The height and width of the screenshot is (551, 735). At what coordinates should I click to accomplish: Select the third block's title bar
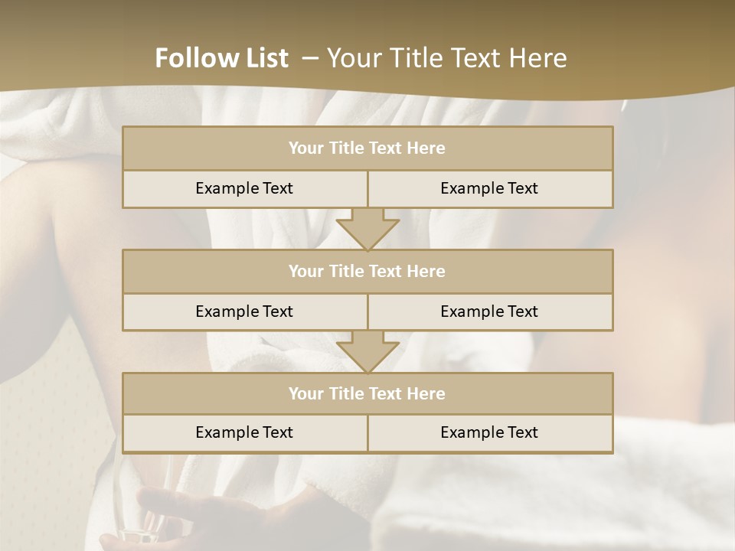click(x=367, y=394)
